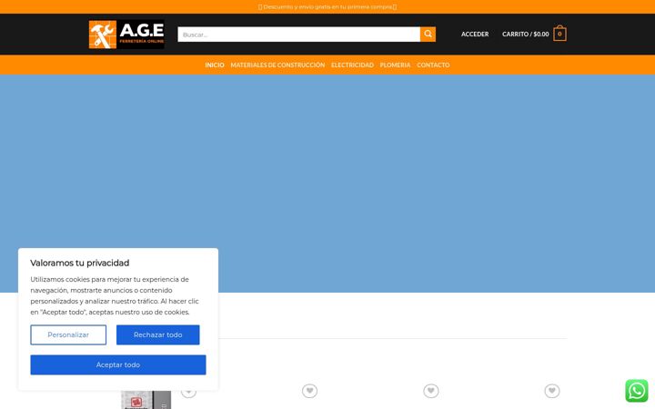Click the Rechazar todo button

pos(158,334)
